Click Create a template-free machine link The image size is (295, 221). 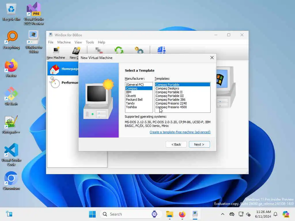click(180, 132)
